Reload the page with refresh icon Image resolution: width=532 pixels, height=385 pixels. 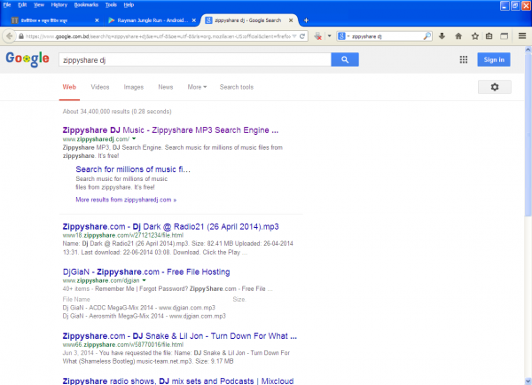pos(302,36)
